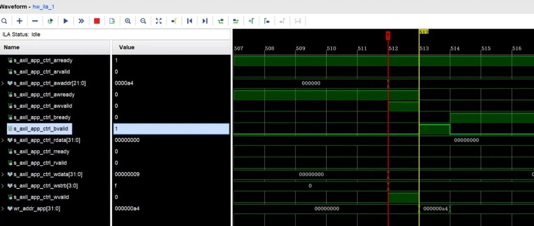534x226 pixels.
Task: Click the ILA Status: Idle field
Action: tap(115, 35)
